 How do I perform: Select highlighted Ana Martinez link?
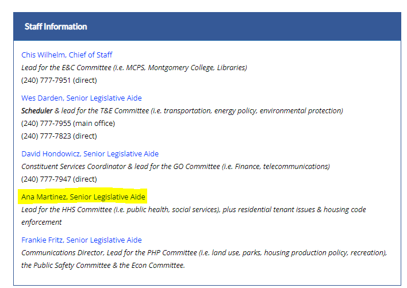(x=83, y=197)
